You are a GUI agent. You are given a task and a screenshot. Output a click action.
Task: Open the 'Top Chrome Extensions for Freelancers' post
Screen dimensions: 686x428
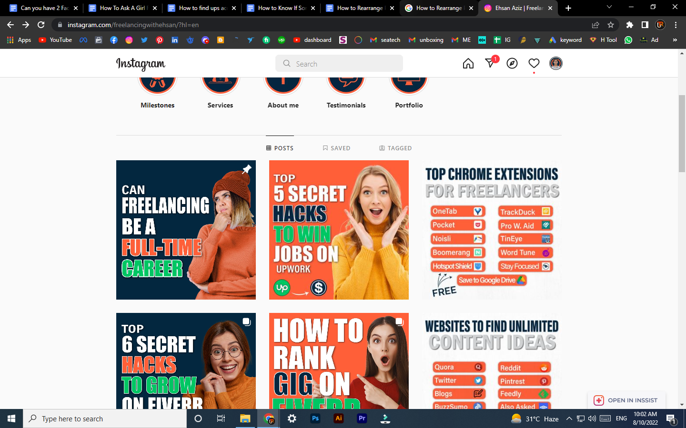pyautogui.click(x=492, y=230)
